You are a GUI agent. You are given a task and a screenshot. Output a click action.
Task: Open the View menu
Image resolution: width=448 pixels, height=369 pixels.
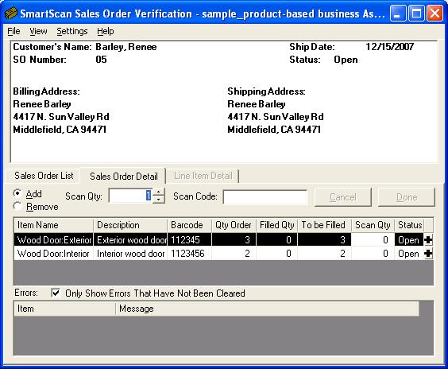[x=38, y=31]
